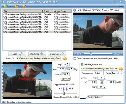126x104 pixels.
Task: Increase the crop Bottom value
Action: click(x=68, y=73)
